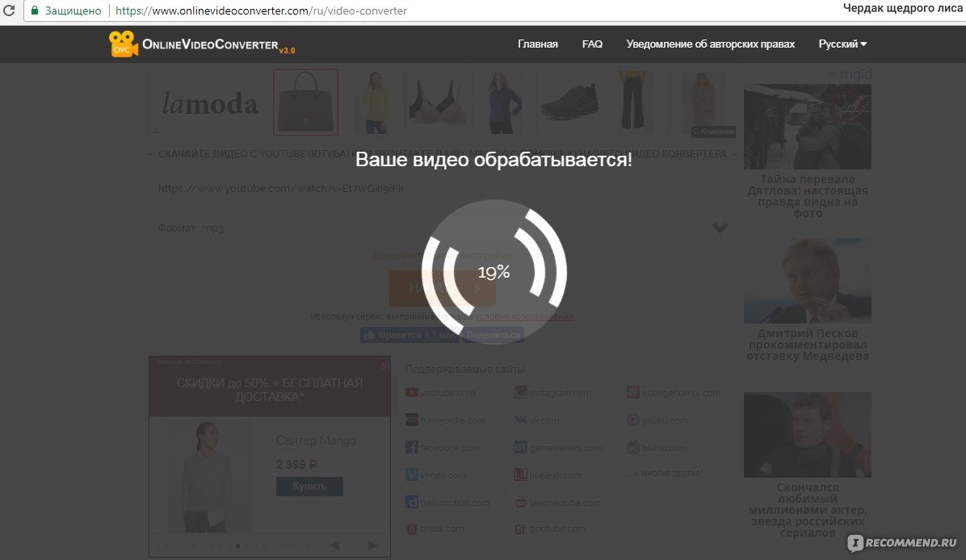
Task: Click the bilibili.com site icon
Action: (x=632, y=447)
